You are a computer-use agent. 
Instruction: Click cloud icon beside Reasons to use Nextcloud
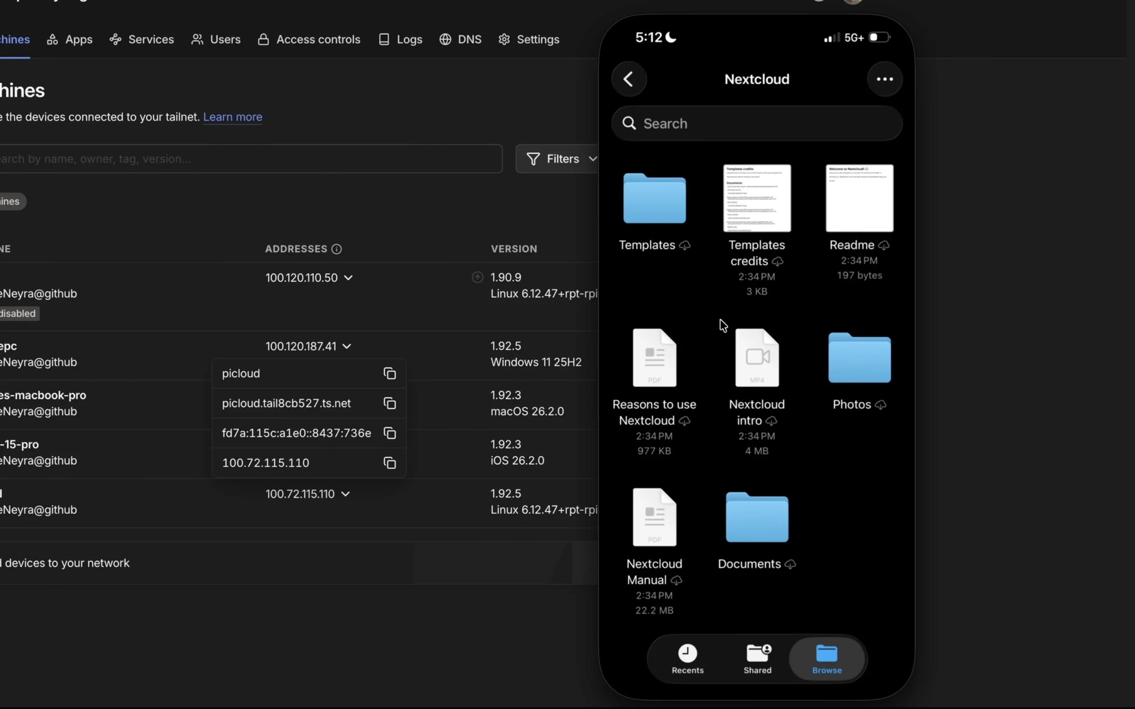tap(684, 420)
